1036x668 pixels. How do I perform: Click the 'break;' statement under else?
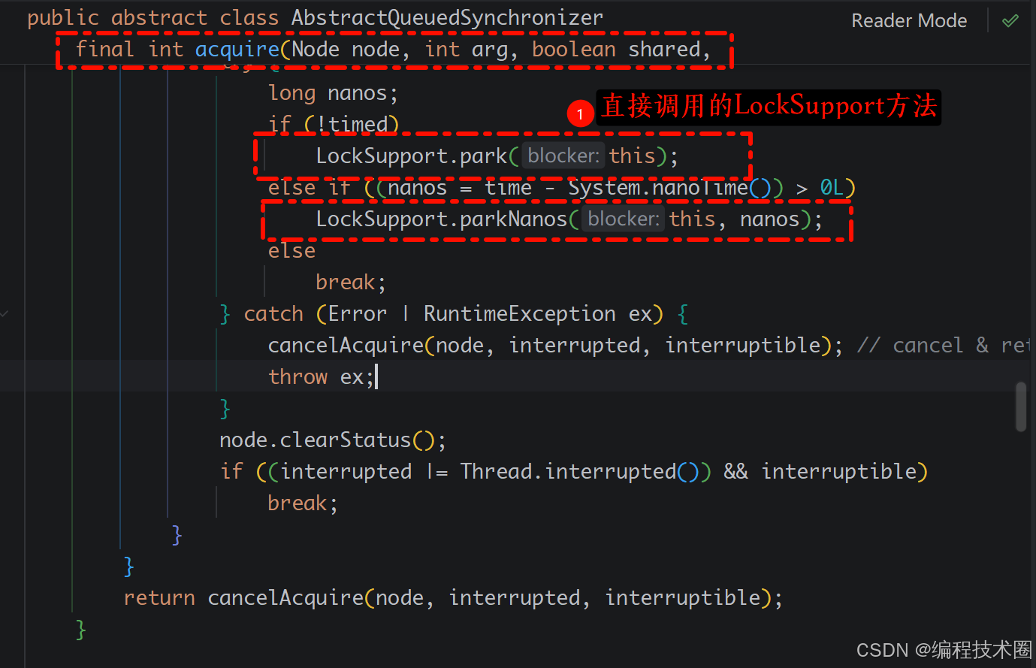pyautogui.click(x=351, y=283)
